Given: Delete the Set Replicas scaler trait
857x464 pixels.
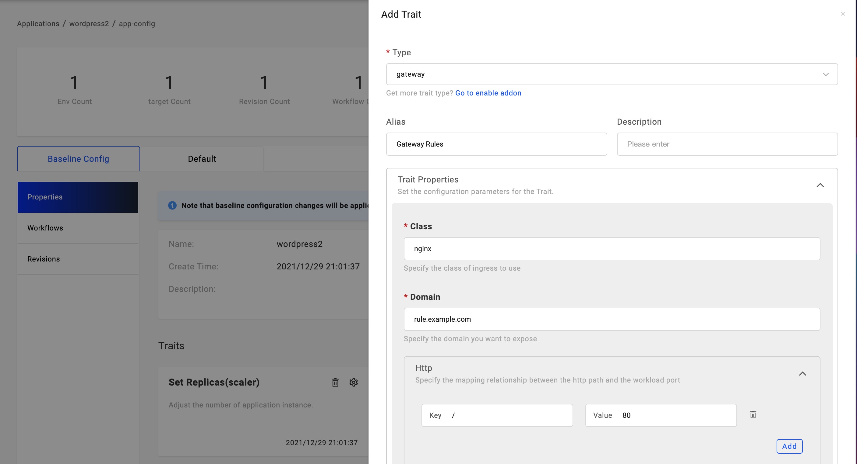Looking at the screenshot, I should (335, 382).
